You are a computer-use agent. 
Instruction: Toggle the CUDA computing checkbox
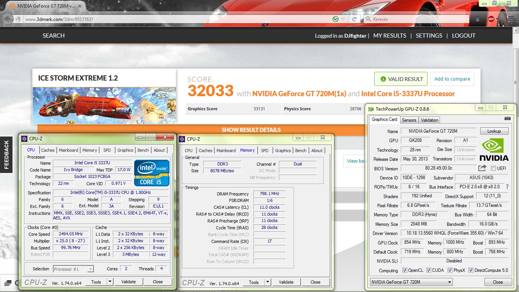tap(429, 271)
